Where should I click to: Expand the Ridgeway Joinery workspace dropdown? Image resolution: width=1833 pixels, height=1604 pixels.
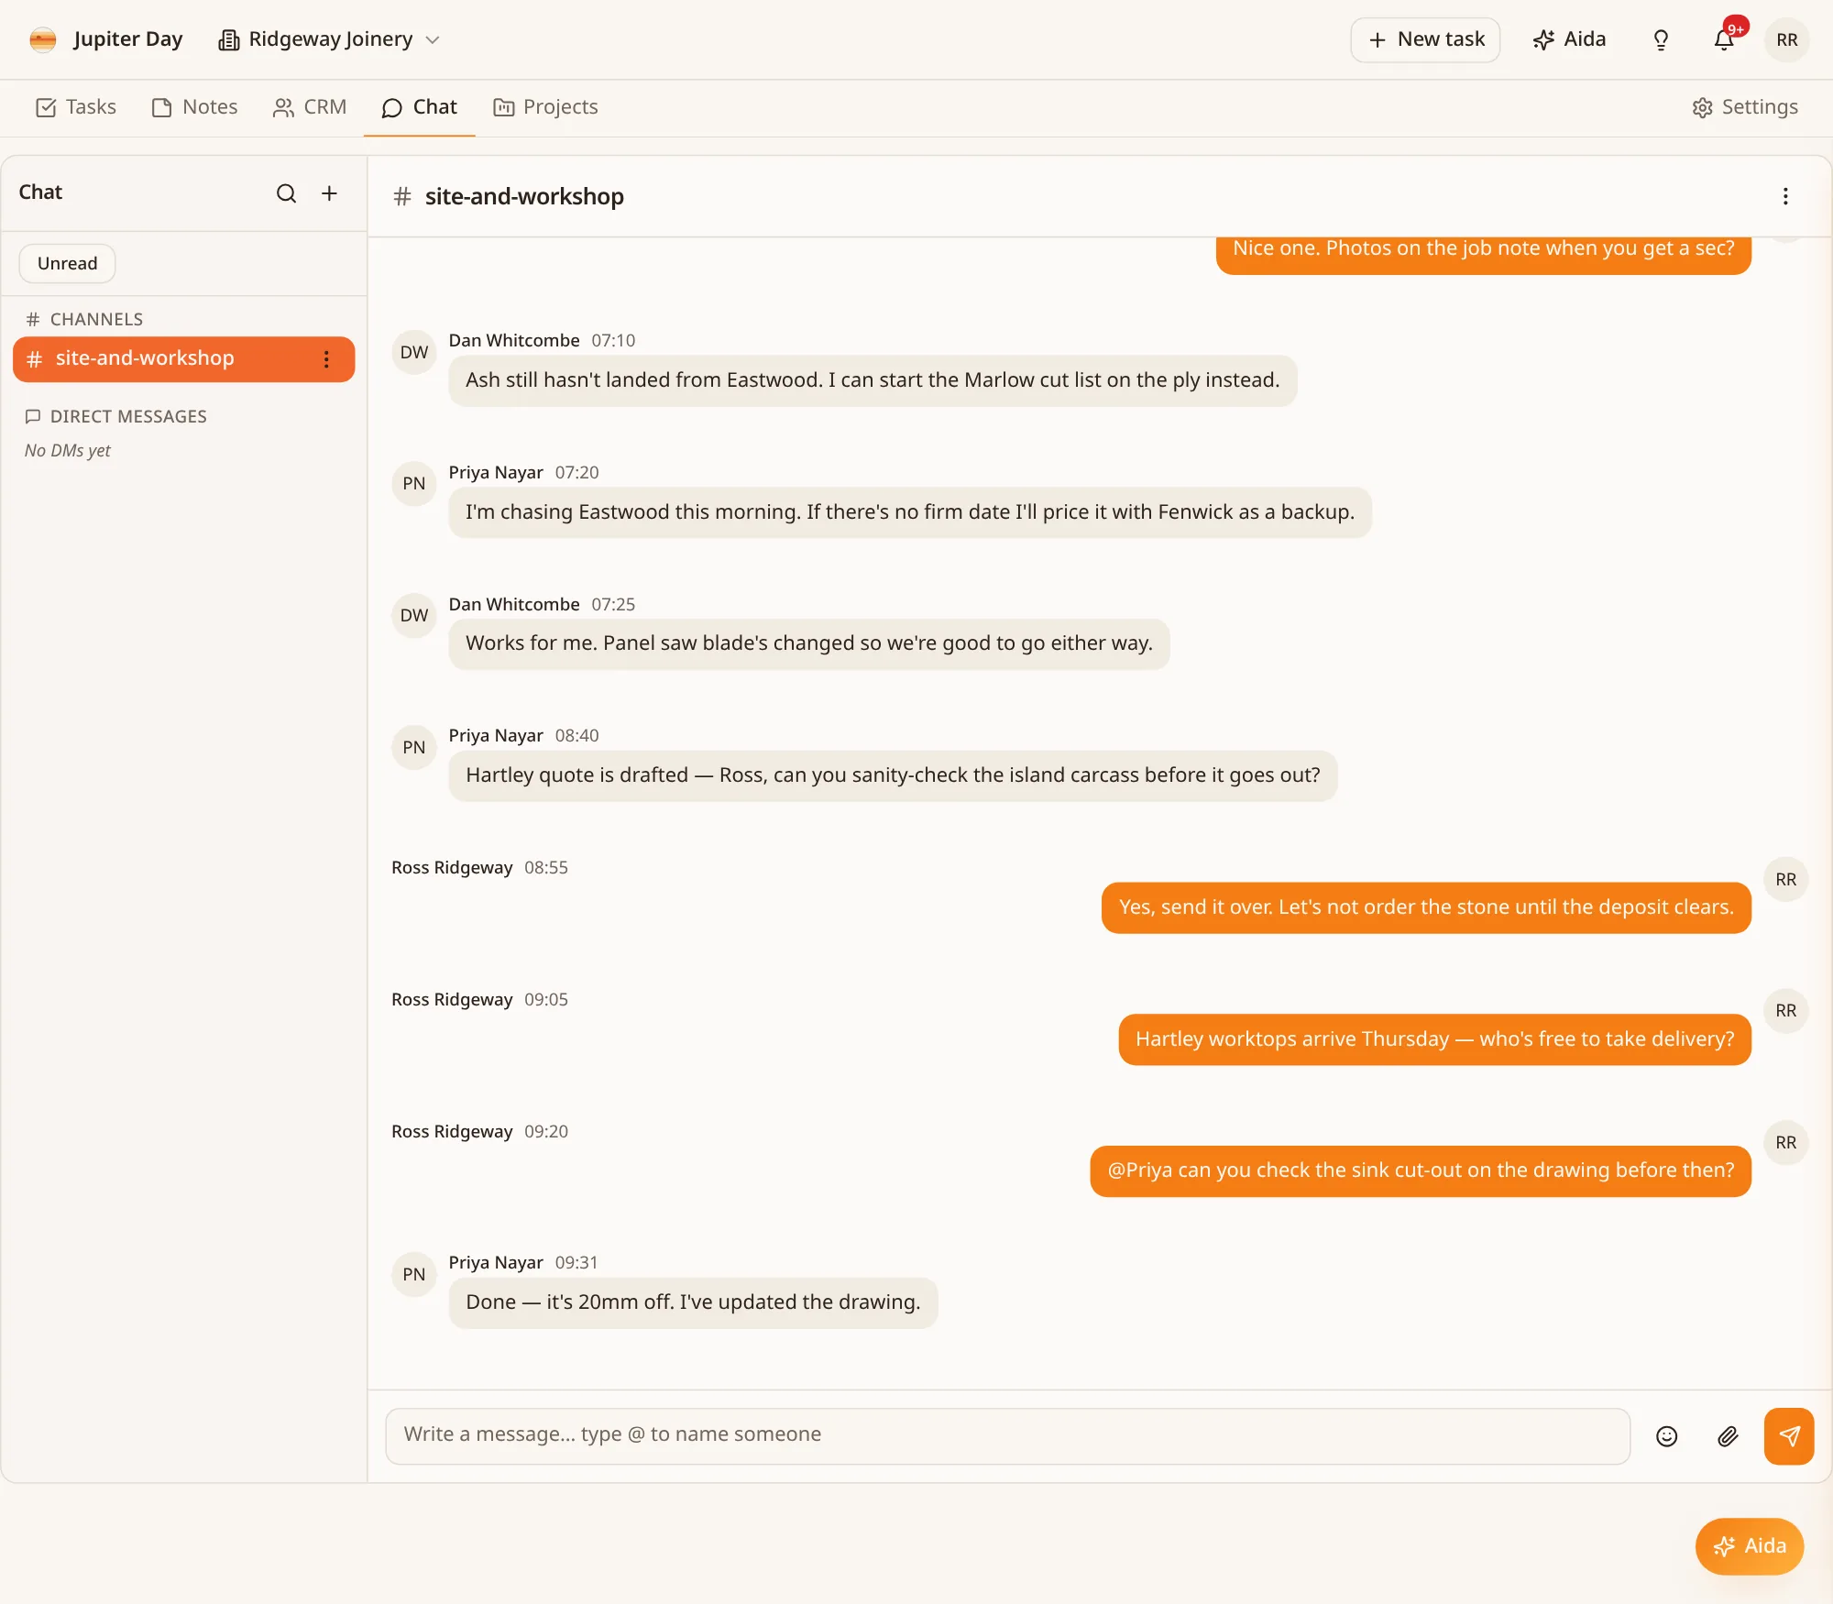tap(330, 39)
